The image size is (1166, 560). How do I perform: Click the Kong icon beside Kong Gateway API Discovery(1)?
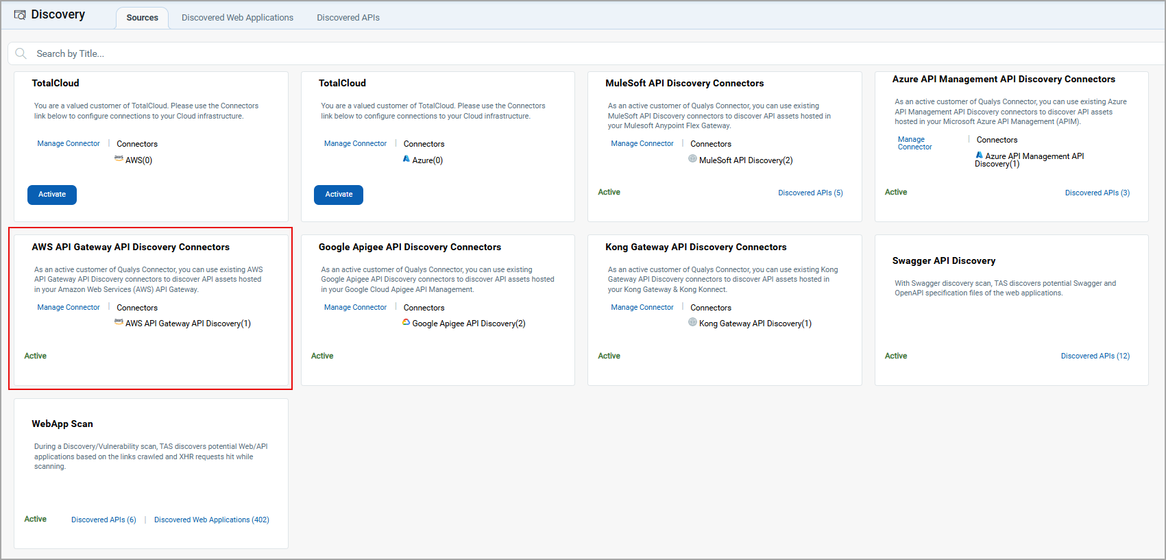(x=692, y=321)
